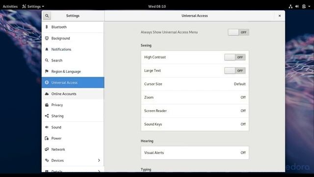Image resolution: width=314 pixels, height=177 pixels.
Task: Open the Zoom options row
Action: pyautogui.click(x=195, y=97)
